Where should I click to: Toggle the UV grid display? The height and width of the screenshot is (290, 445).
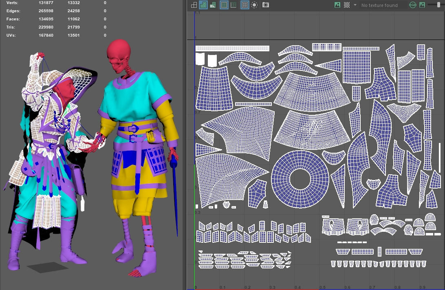[x=245, y=5]
